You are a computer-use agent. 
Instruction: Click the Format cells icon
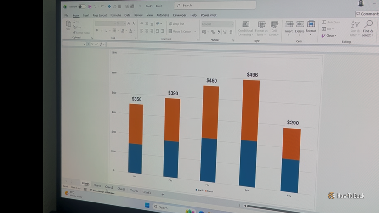(311, 27)
